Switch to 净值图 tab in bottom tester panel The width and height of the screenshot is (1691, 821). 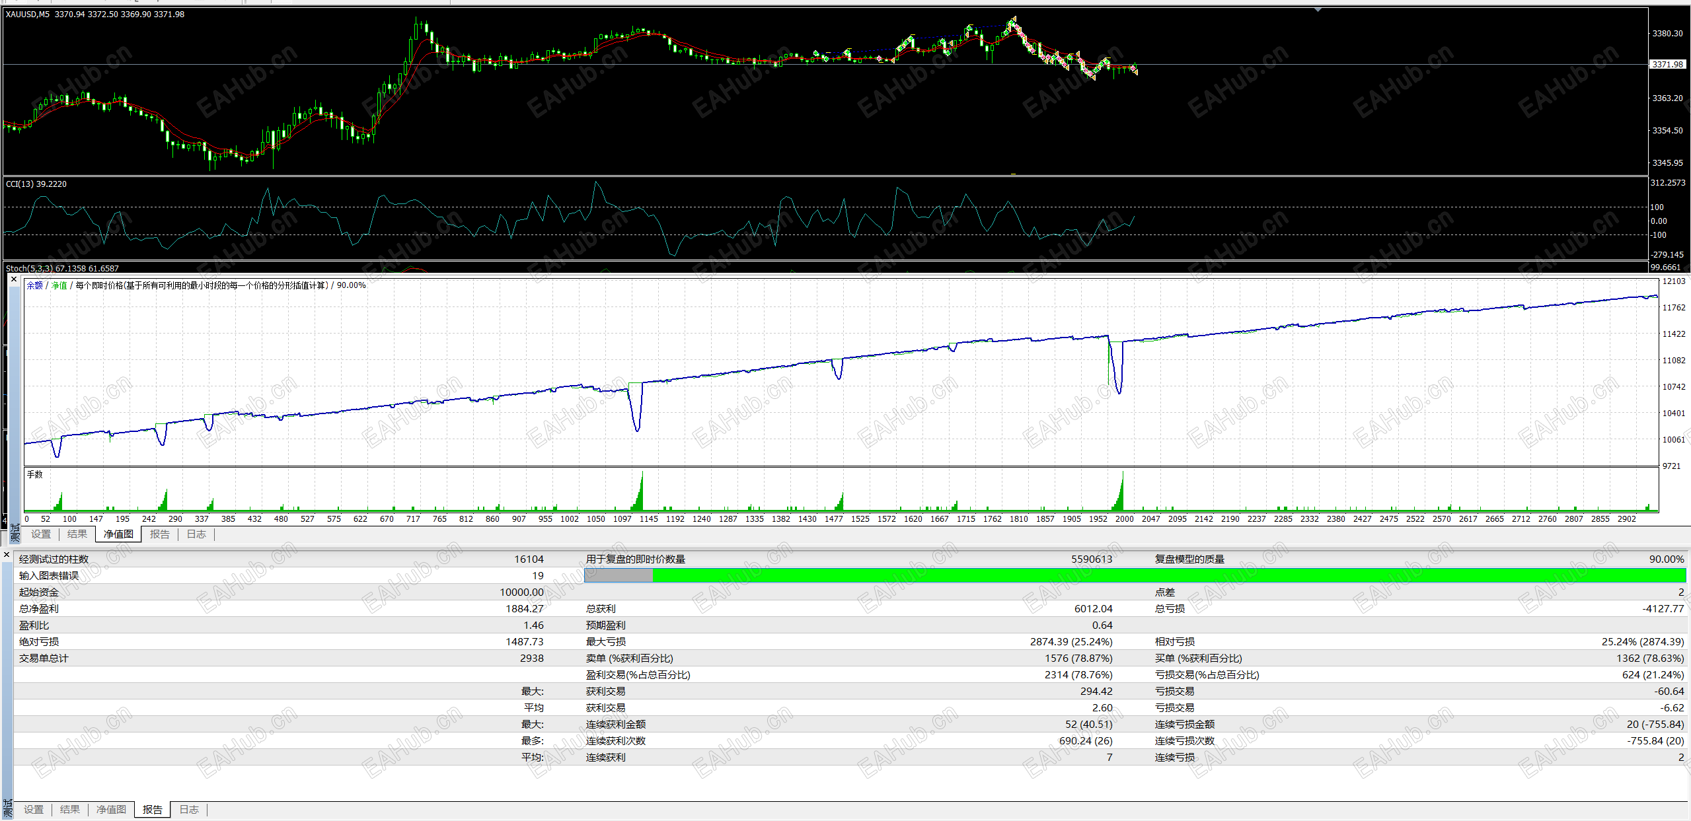111,810
